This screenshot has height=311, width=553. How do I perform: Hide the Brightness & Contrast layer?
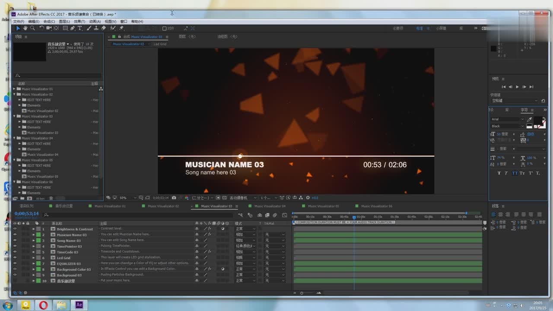[x=15, y=229]
